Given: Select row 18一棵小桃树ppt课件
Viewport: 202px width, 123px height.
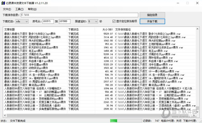Looking at the screenshot, I should (99, 71).
